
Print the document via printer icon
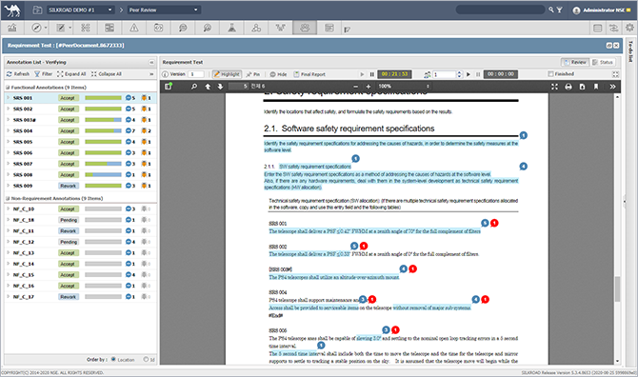[568, 87]
